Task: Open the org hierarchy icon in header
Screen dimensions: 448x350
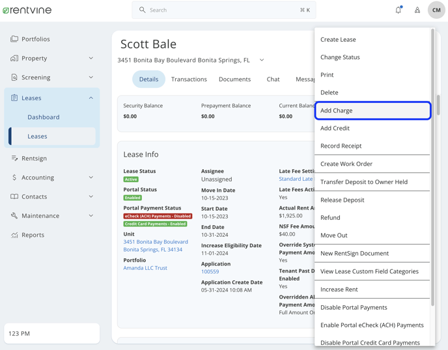Action: 417,10
